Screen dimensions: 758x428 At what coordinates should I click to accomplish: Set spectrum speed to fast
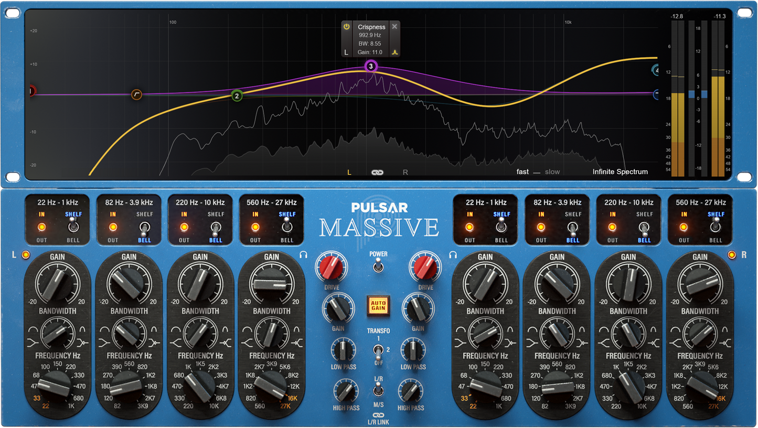pyautogui.click(x=522, y=172)
